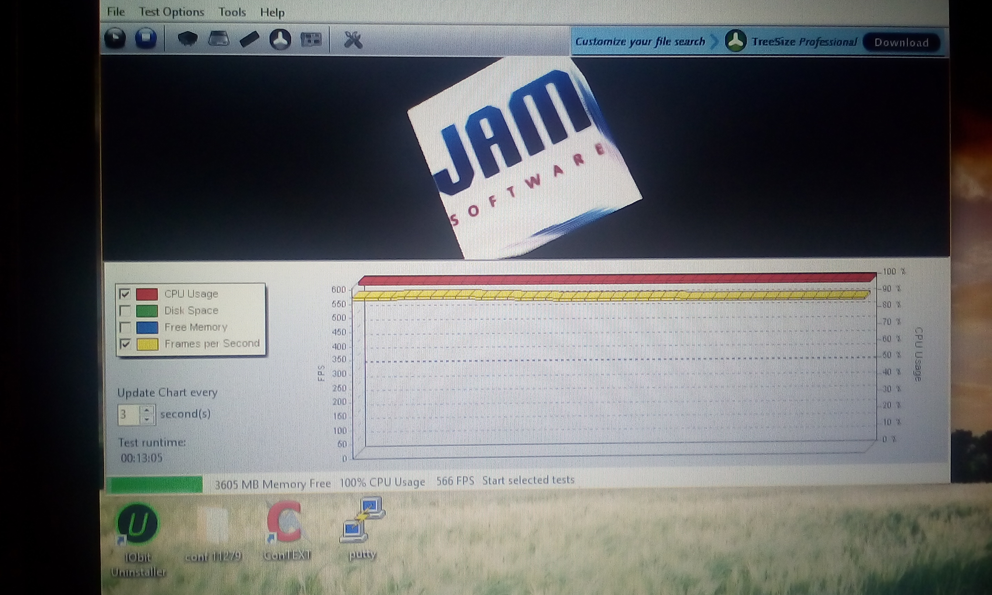Toggle the Stress GPU graphics card icon

(x=311, y=40)
